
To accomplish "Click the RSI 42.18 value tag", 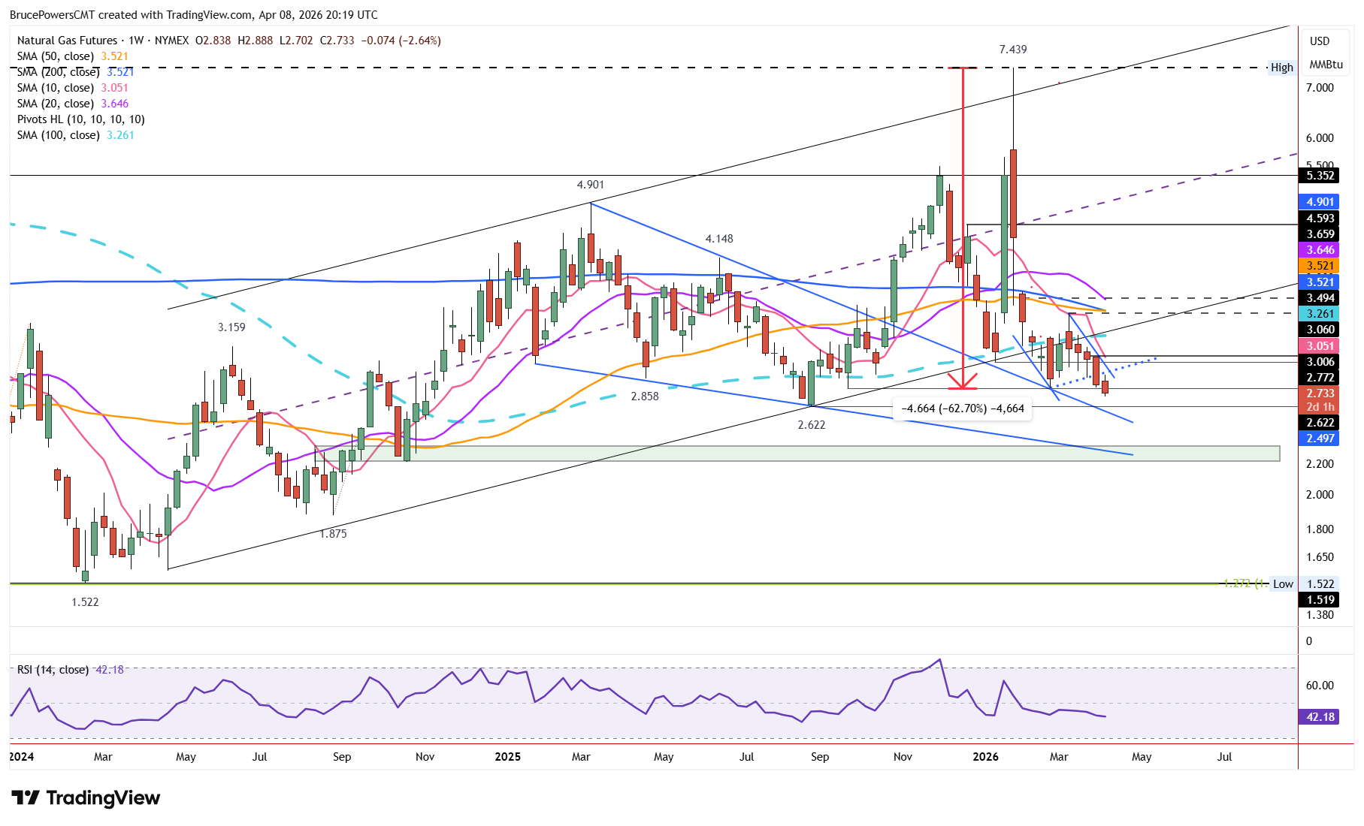I will (x=1320, y=717).
